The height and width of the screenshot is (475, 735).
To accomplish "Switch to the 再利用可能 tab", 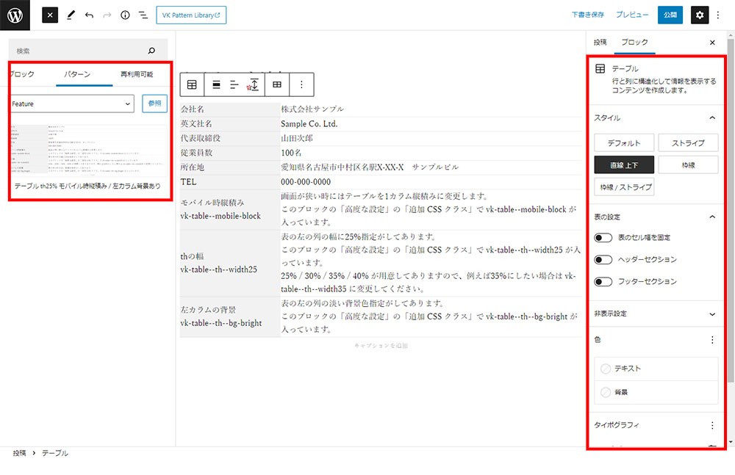I will click(x=137, y=75).
